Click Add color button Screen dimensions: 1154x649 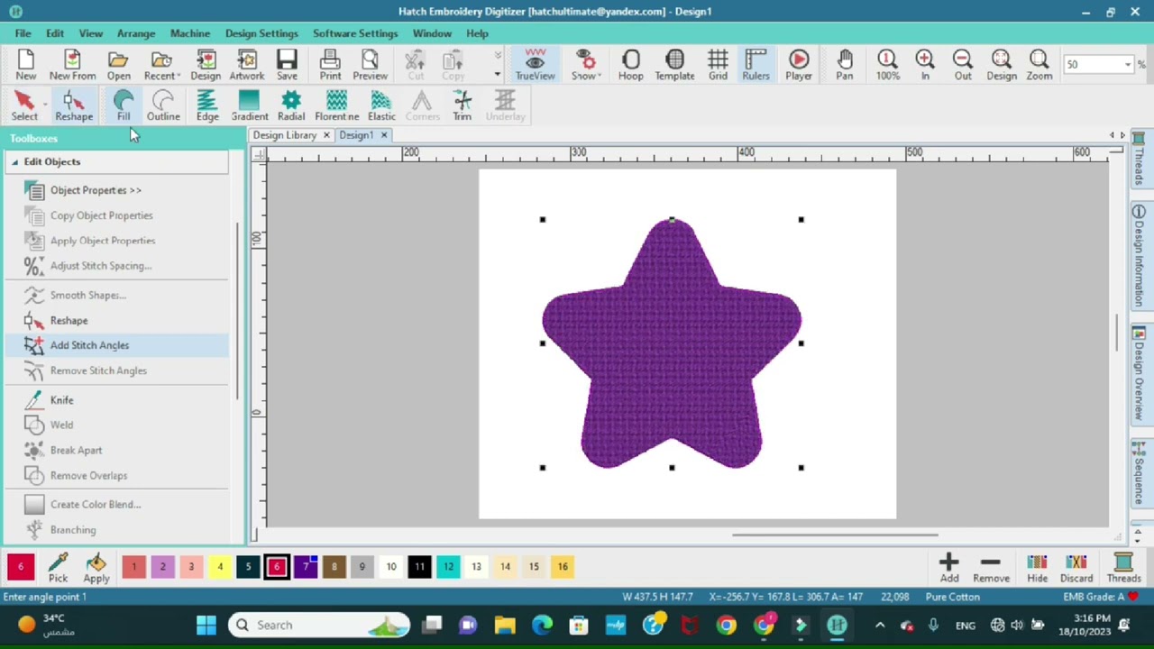tap(949, 569)
